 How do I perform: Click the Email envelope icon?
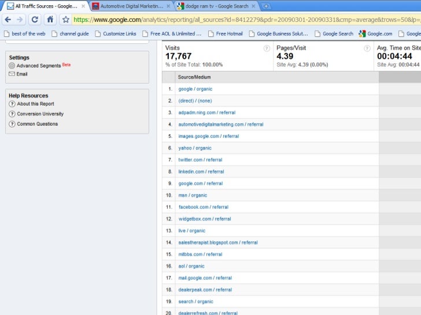point(12,74)
